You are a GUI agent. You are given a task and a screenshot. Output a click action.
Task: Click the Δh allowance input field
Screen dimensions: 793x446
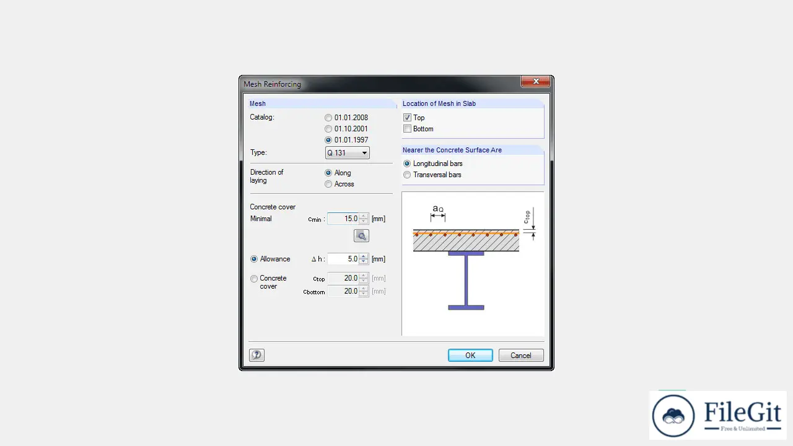click(343, 259)
